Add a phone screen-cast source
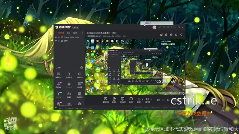The height and width of the screenshot is (134, 239). tap(122, 100)
